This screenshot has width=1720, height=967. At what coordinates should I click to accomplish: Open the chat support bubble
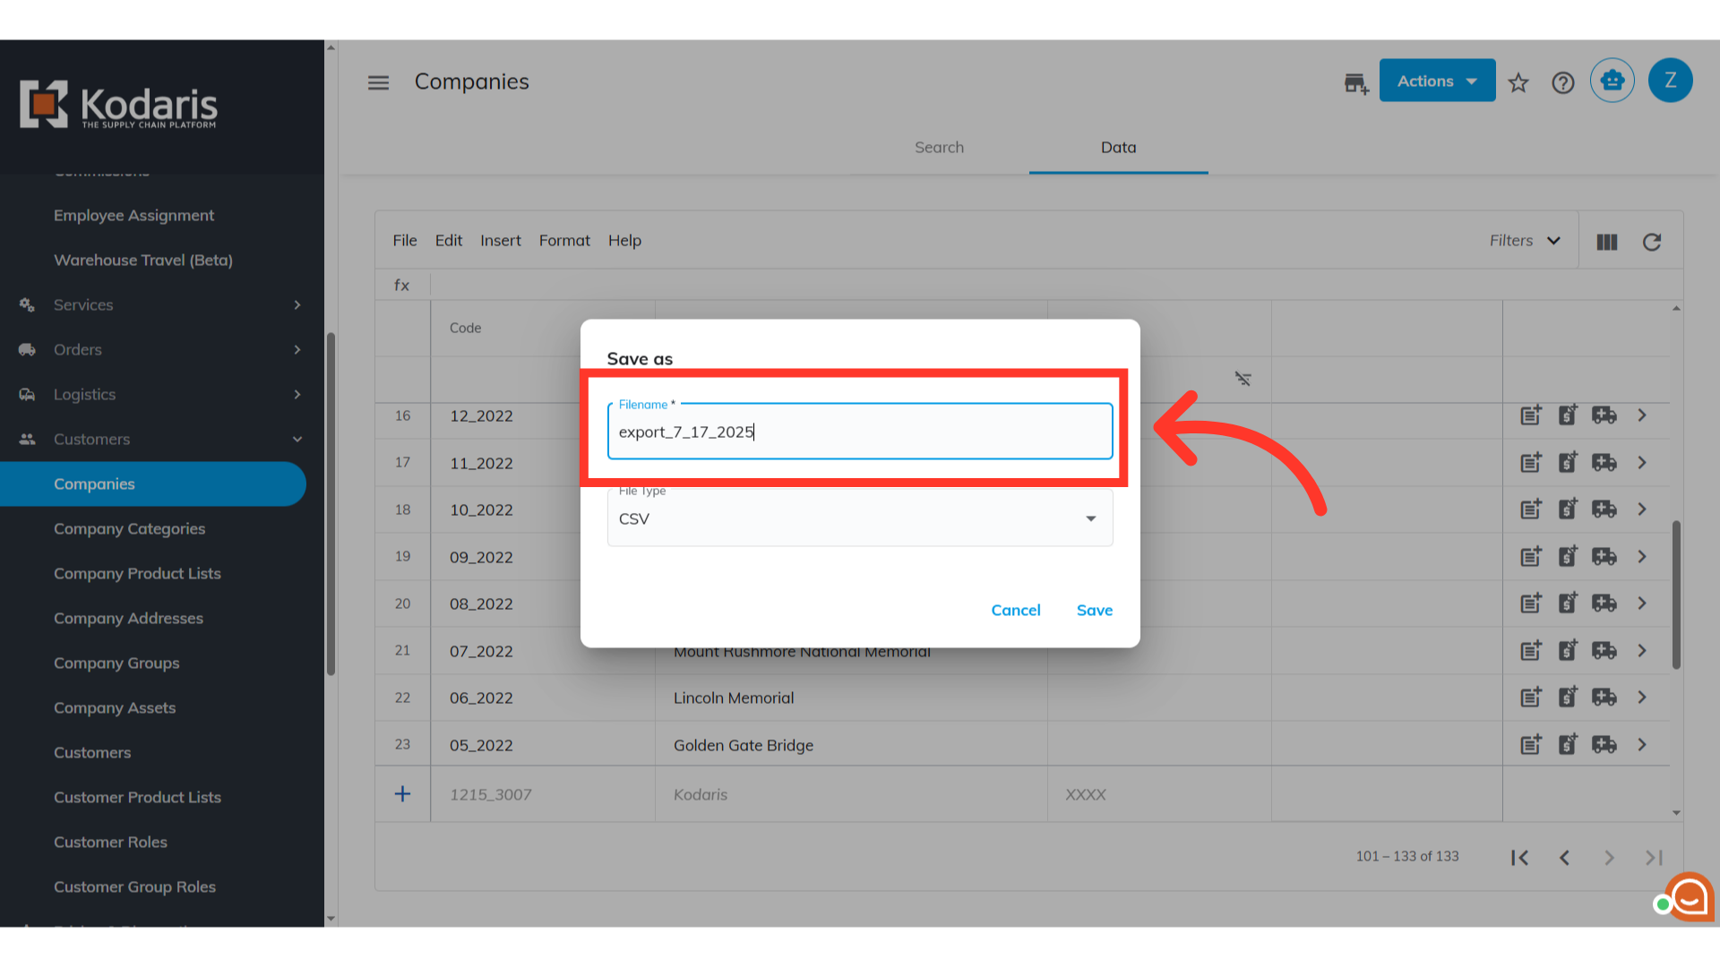[x=1690, y=896]
